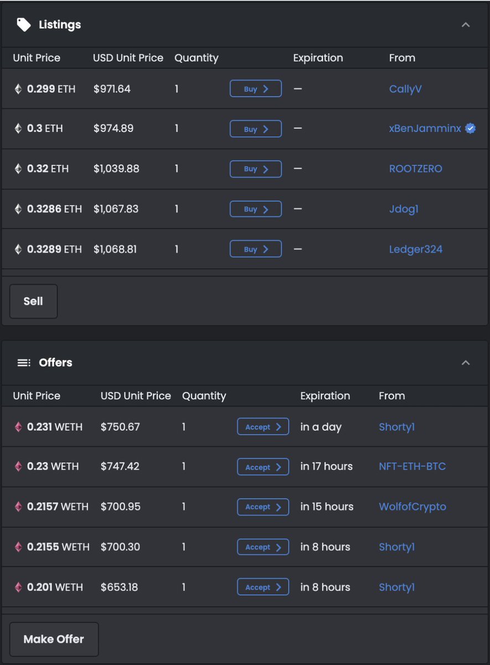Click ETH icon beside 0.299 ETH listing
Viewport: 490px width, 665px height.
coord(18,89)
